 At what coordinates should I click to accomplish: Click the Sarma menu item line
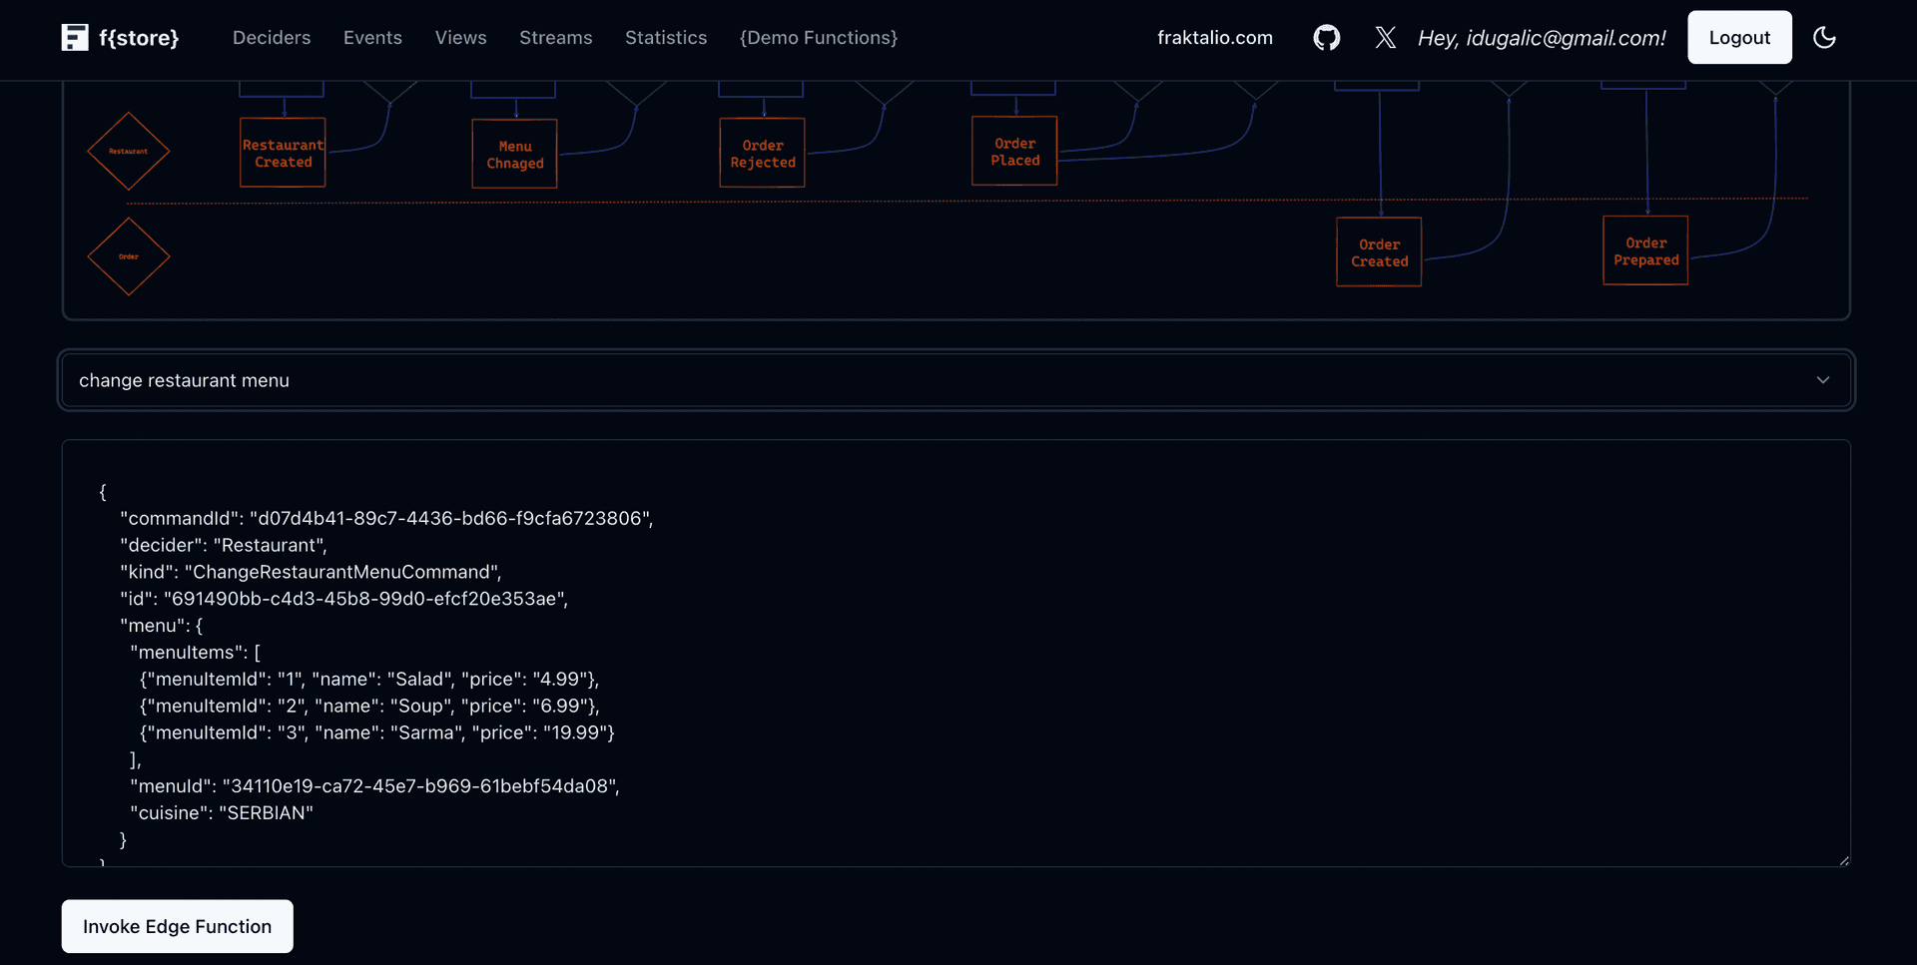[377, 733]
